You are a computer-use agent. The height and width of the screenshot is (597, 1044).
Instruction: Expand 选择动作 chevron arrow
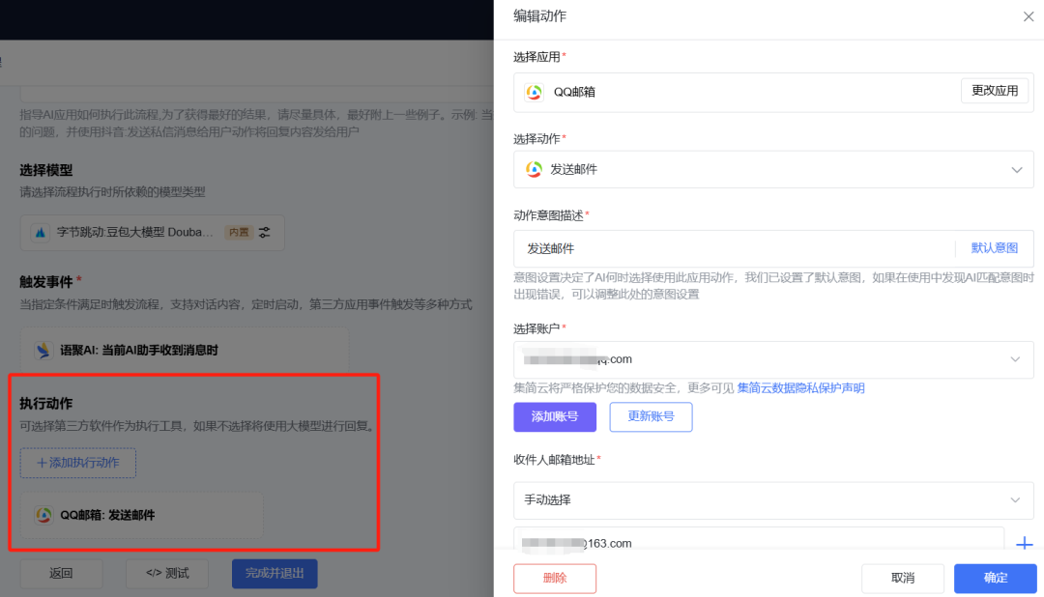(x=1017, y=170)
